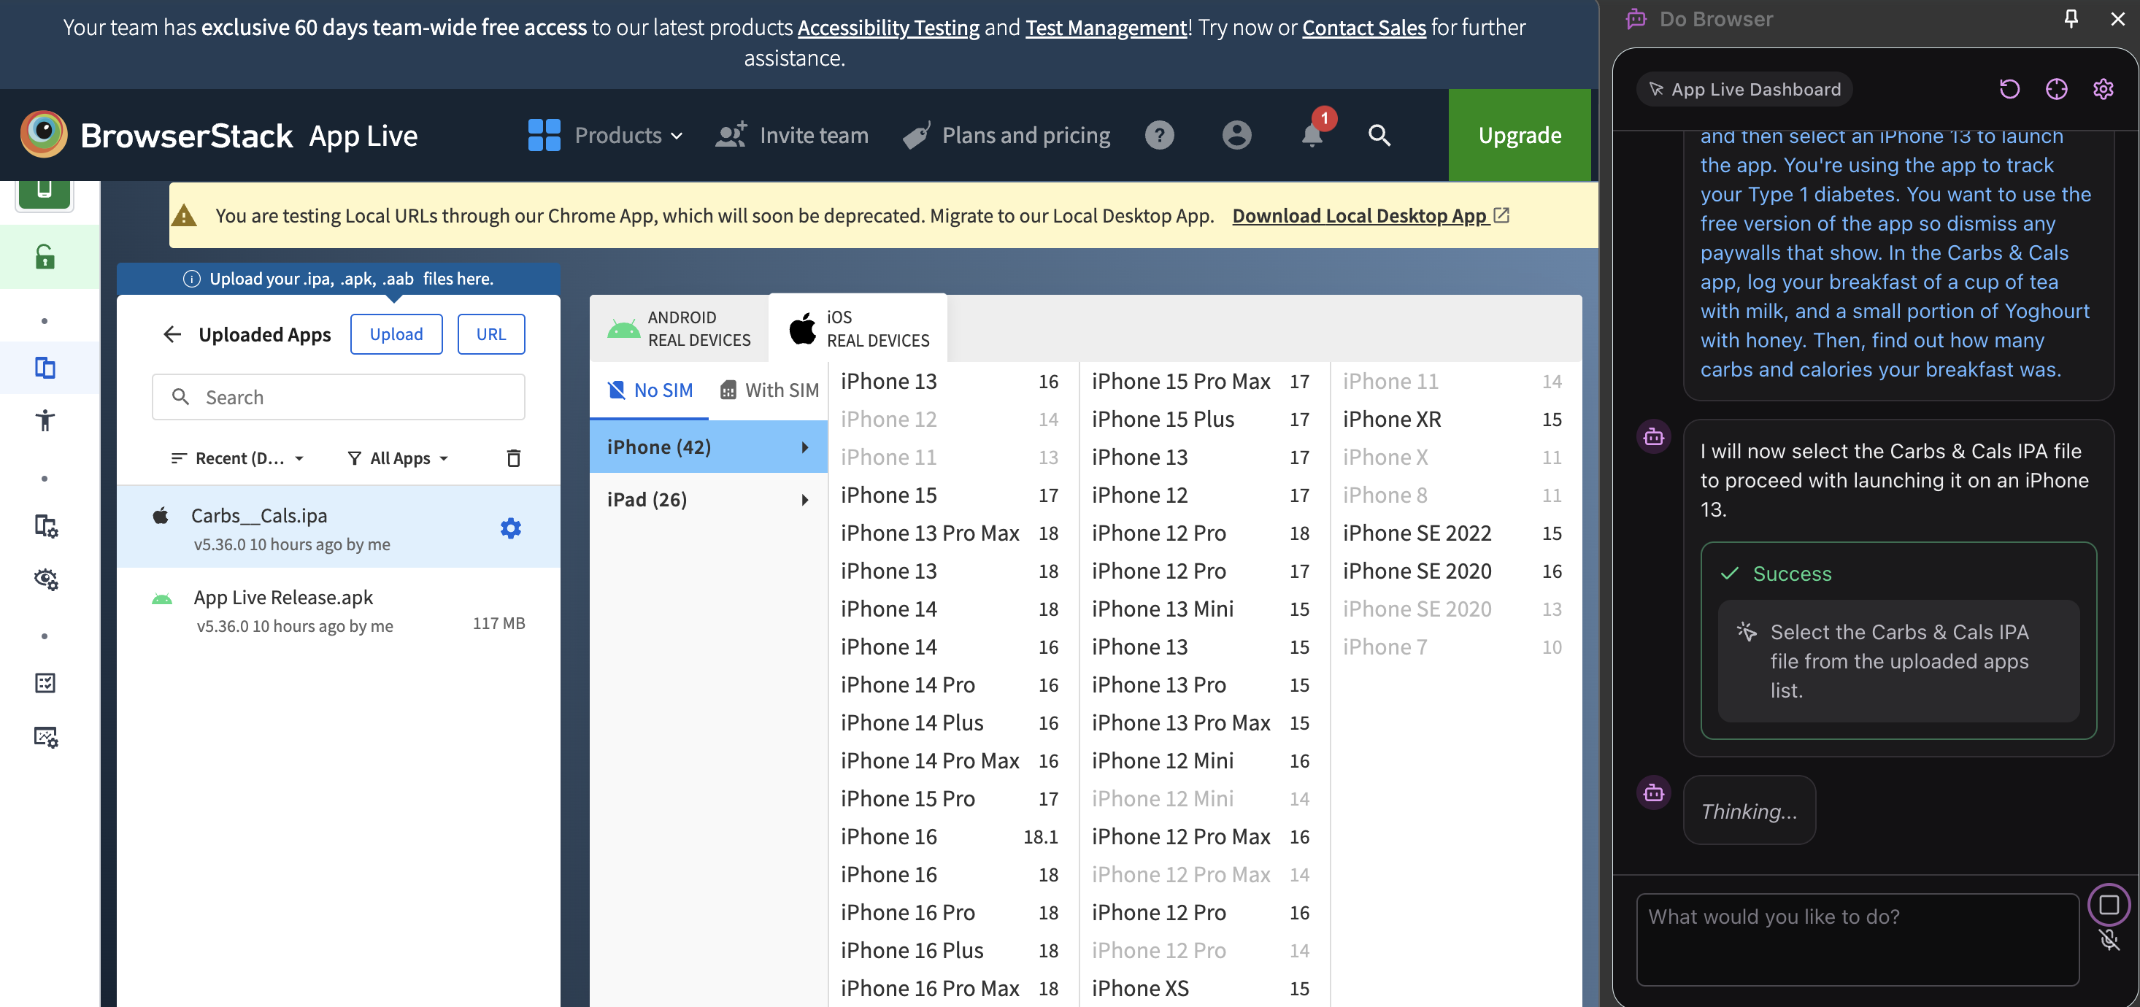Expand the Recent sort dropdown
Screen dimensions: 2140x1007
238,458
